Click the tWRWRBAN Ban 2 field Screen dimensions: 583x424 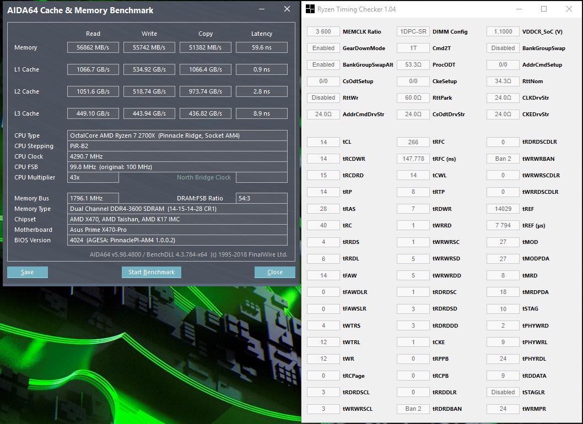point(503,159)
